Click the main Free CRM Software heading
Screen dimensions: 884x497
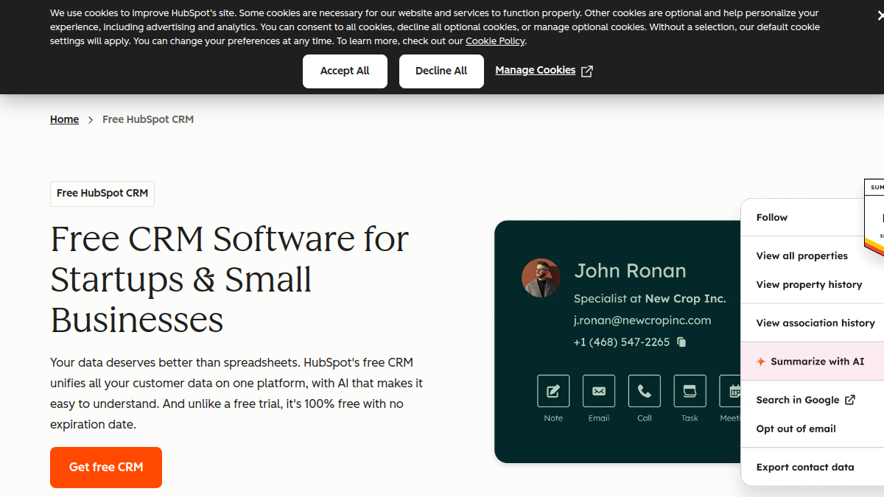pos(230,280)
